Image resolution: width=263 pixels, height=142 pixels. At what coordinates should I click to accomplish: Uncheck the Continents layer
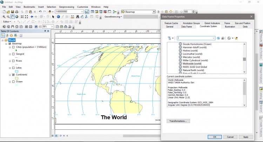point(13,75)
